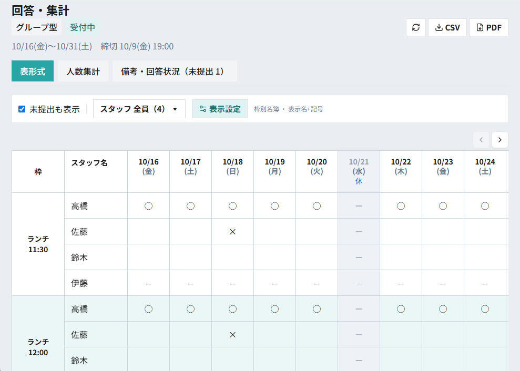Download results as CSV
This screenshot has width=520, height=371.
click(x=447, y=27)
